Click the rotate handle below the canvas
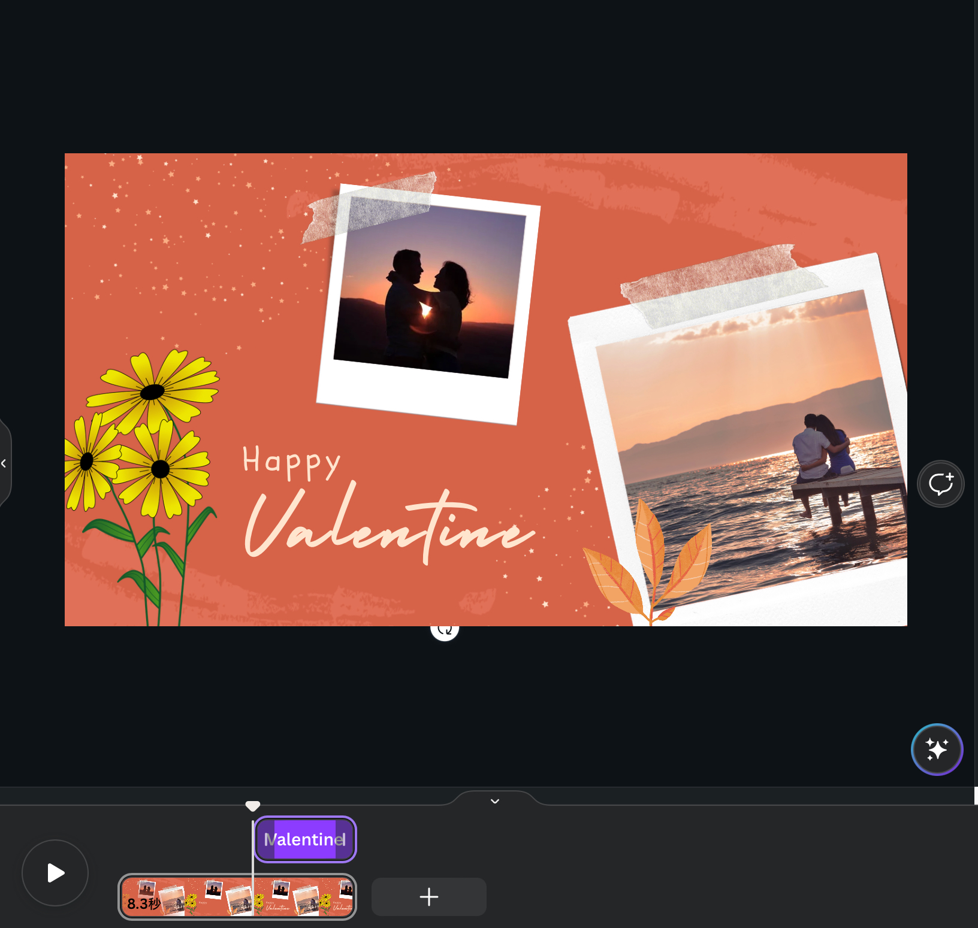978x928 pixels. [445, 629]
